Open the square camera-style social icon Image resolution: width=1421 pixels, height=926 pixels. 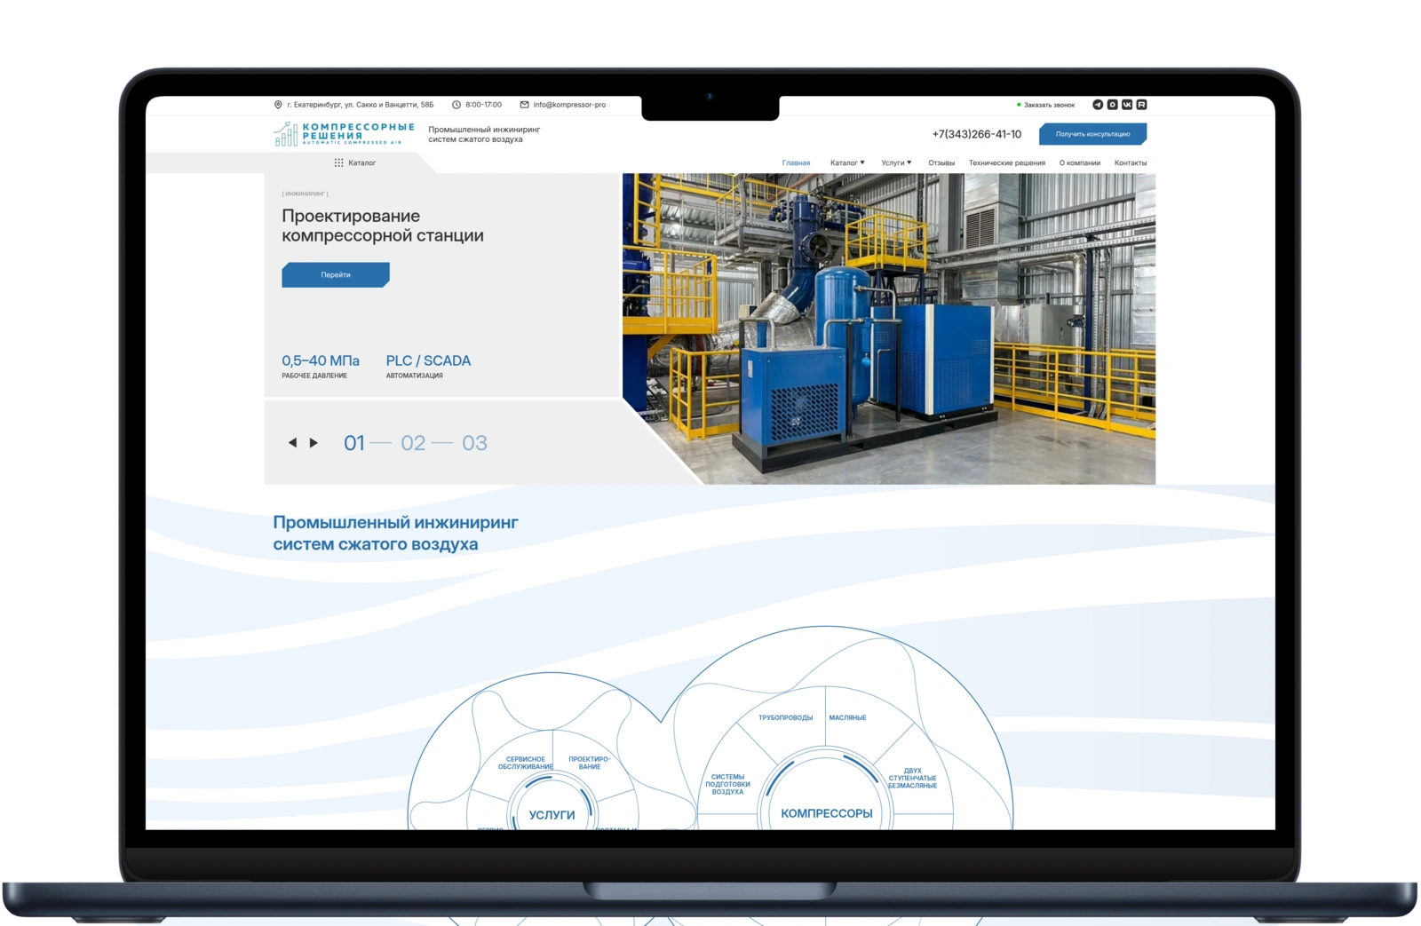1113,105
